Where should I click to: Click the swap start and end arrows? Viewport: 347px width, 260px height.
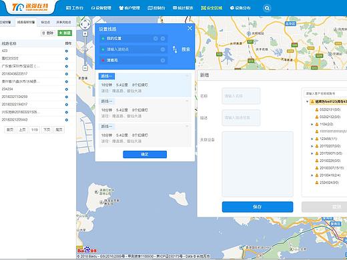click(175, 49)
